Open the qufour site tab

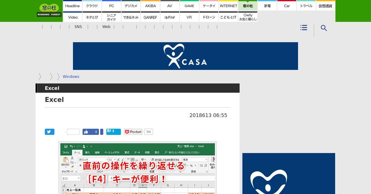(170, 17)
